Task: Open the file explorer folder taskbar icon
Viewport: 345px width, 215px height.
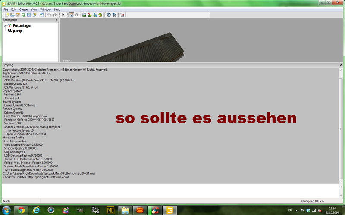Action: (125, 210)
